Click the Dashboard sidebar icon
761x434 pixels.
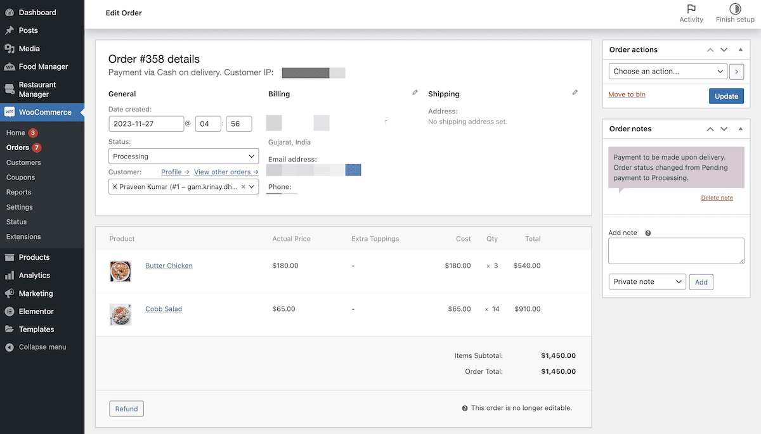[10, 12]
